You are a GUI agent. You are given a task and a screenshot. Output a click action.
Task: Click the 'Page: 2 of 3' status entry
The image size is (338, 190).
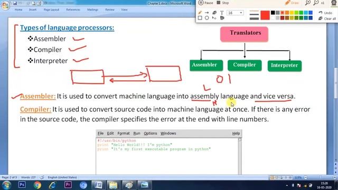[9, 177]
